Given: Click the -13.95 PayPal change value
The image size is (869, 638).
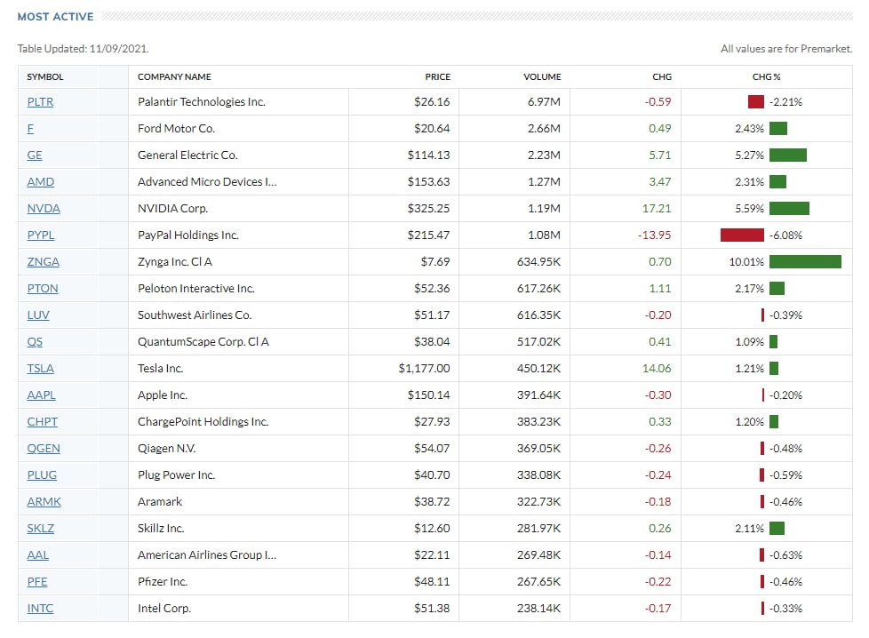Looking at the screenshot, I should (x=654, y=235).
